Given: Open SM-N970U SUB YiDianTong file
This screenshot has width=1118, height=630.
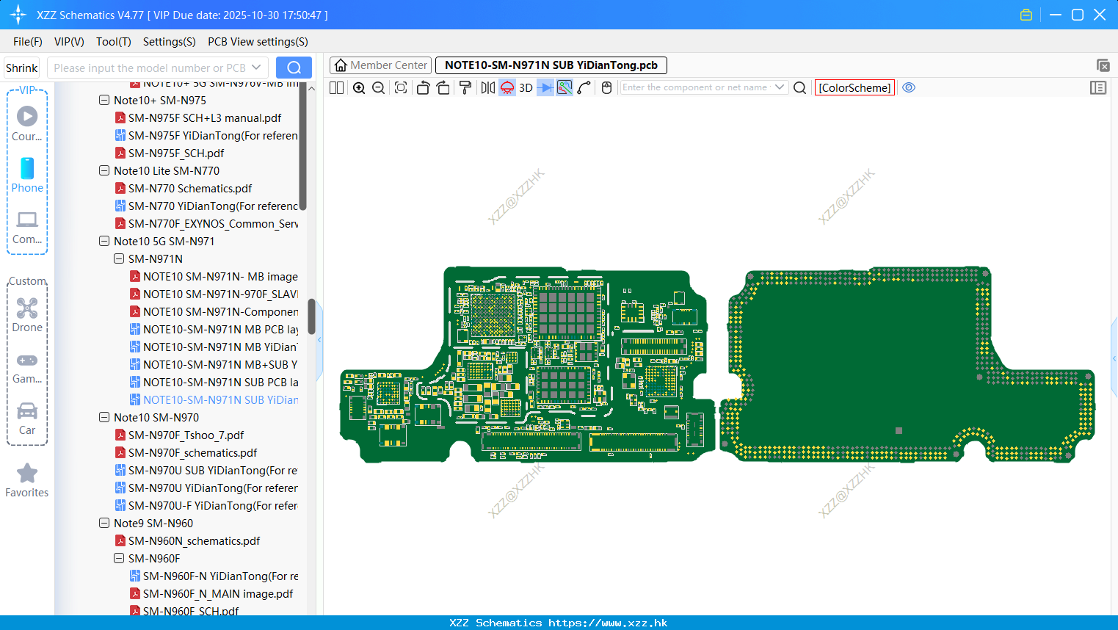Looking at the screenshot, I should coord(206,470).
